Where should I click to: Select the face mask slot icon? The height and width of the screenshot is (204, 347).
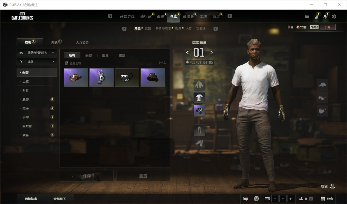click(x=322, y=110)
